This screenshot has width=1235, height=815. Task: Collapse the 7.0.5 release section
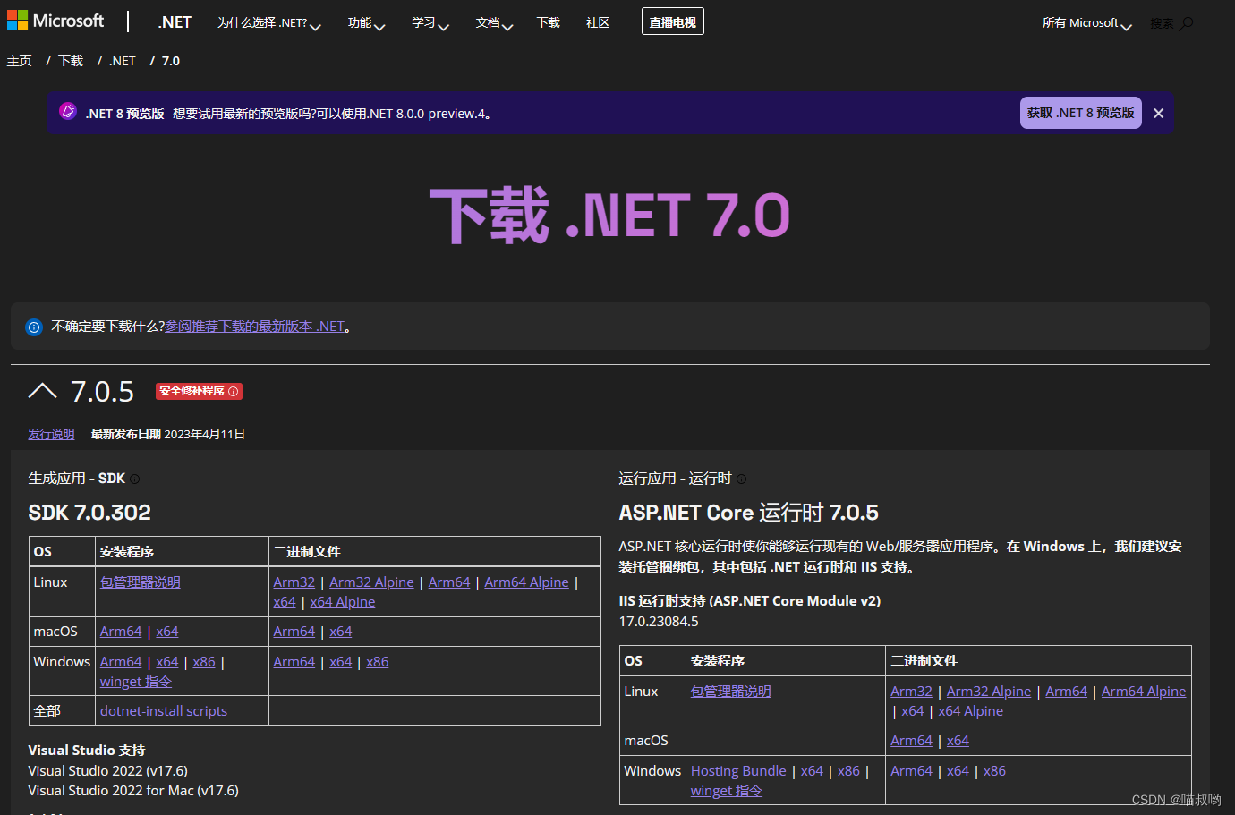coord(43,391)
